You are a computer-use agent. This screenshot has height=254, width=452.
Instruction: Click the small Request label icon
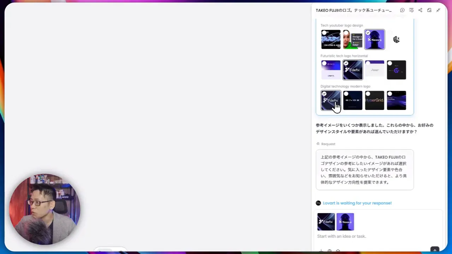coord(318,144)
